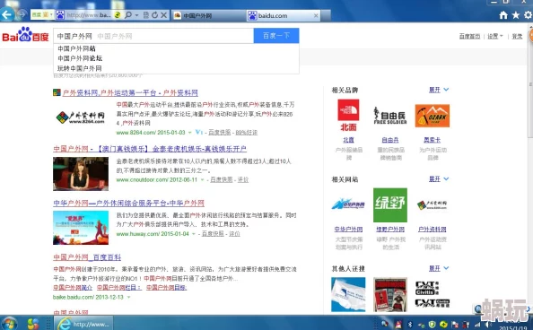
Task: Expand the arrow beside www.8264.com 2015-01-03
Action: coord(189,133)
